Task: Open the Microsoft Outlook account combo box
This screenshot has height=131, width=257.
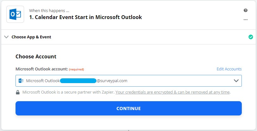Action: coord(129,81)
